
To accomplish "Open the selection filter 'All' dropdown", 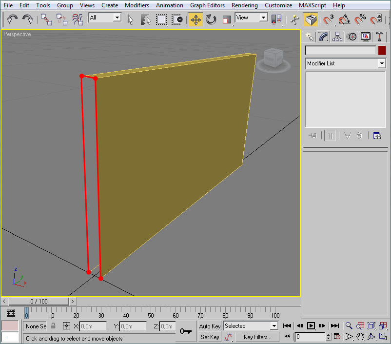I will coord(117,18).
